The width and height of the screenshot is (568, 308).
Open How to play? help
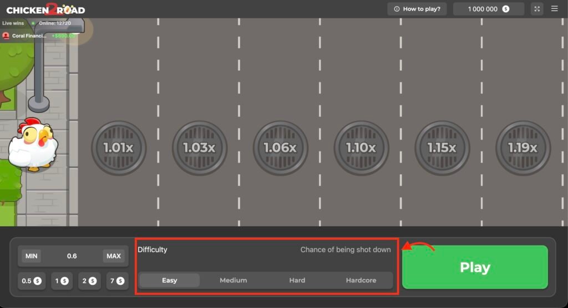coord(417,9)
